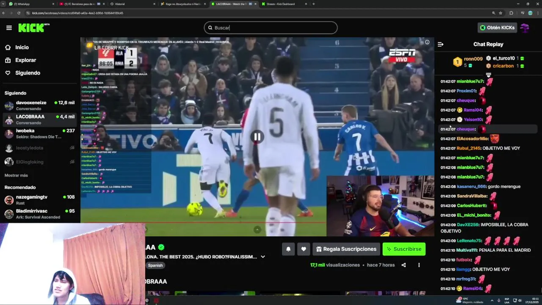The height and width of the screenshot is (305, 542).
Task: Click the Obtén KICKs button
Action: point(497,28)
